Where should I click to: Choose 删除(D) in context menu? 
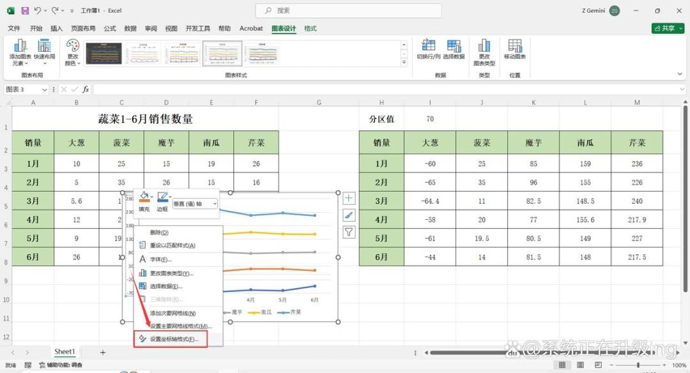click(x=179, y=232)
